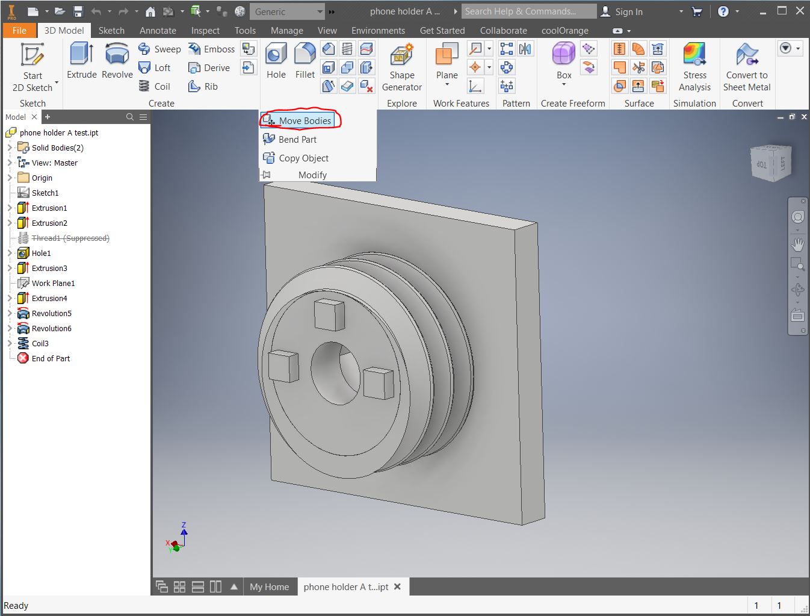Activate the Emboss tool
Image resolution: width=810 pixels, height=616 pixels.
coord(211,49)
